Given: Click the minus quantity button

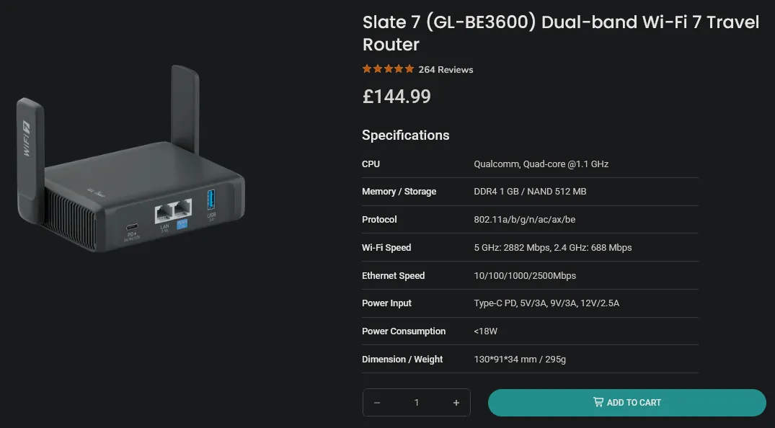Looking at the screenshot, I should 376,403.
